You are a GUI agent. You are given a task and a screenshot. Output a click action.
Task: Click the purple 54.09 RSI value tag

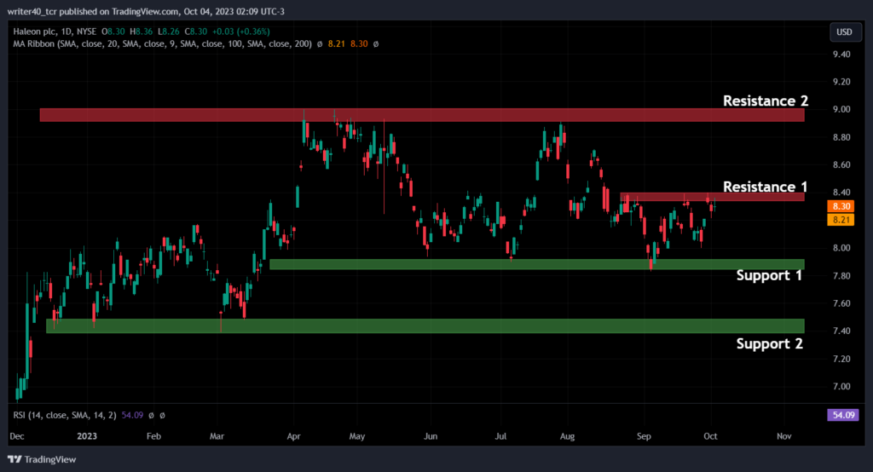[x=843, y=415]
